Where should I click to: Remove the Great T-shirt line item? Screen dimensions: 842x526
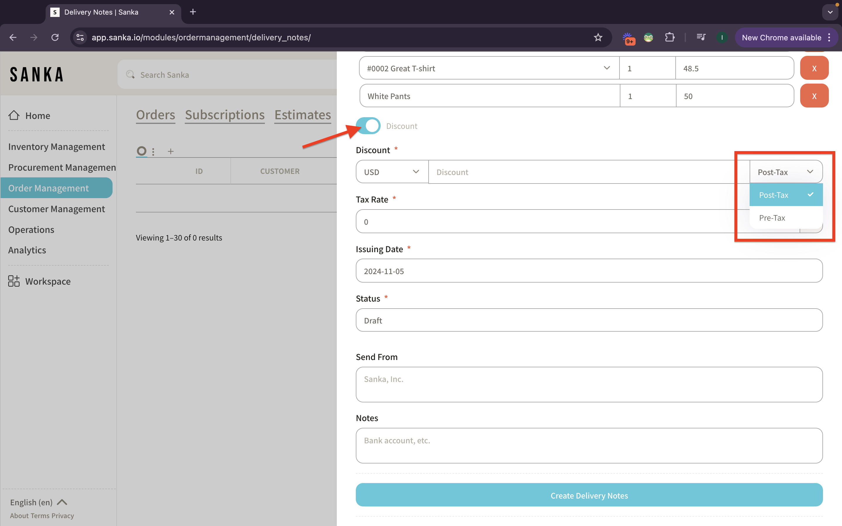click(814, 68)
